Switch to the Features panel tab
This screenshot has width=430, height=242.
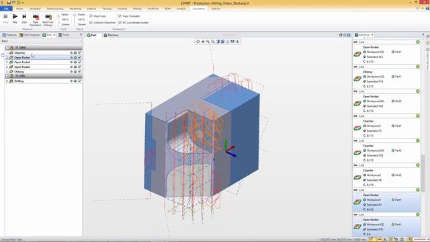[x=9, y=35]
